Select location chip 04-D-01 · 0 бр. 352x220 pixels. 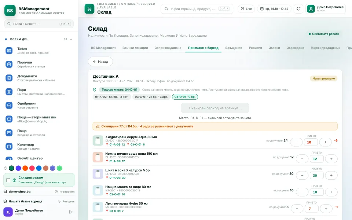point(185,97)
